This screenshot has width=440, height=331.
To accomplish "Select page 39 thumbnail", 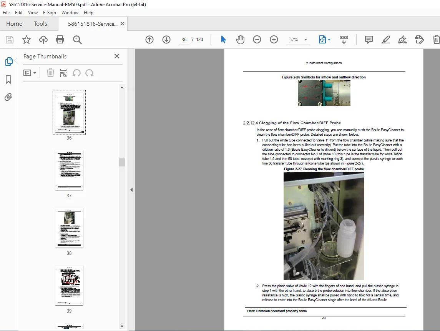I will click(x=69, y=286).
